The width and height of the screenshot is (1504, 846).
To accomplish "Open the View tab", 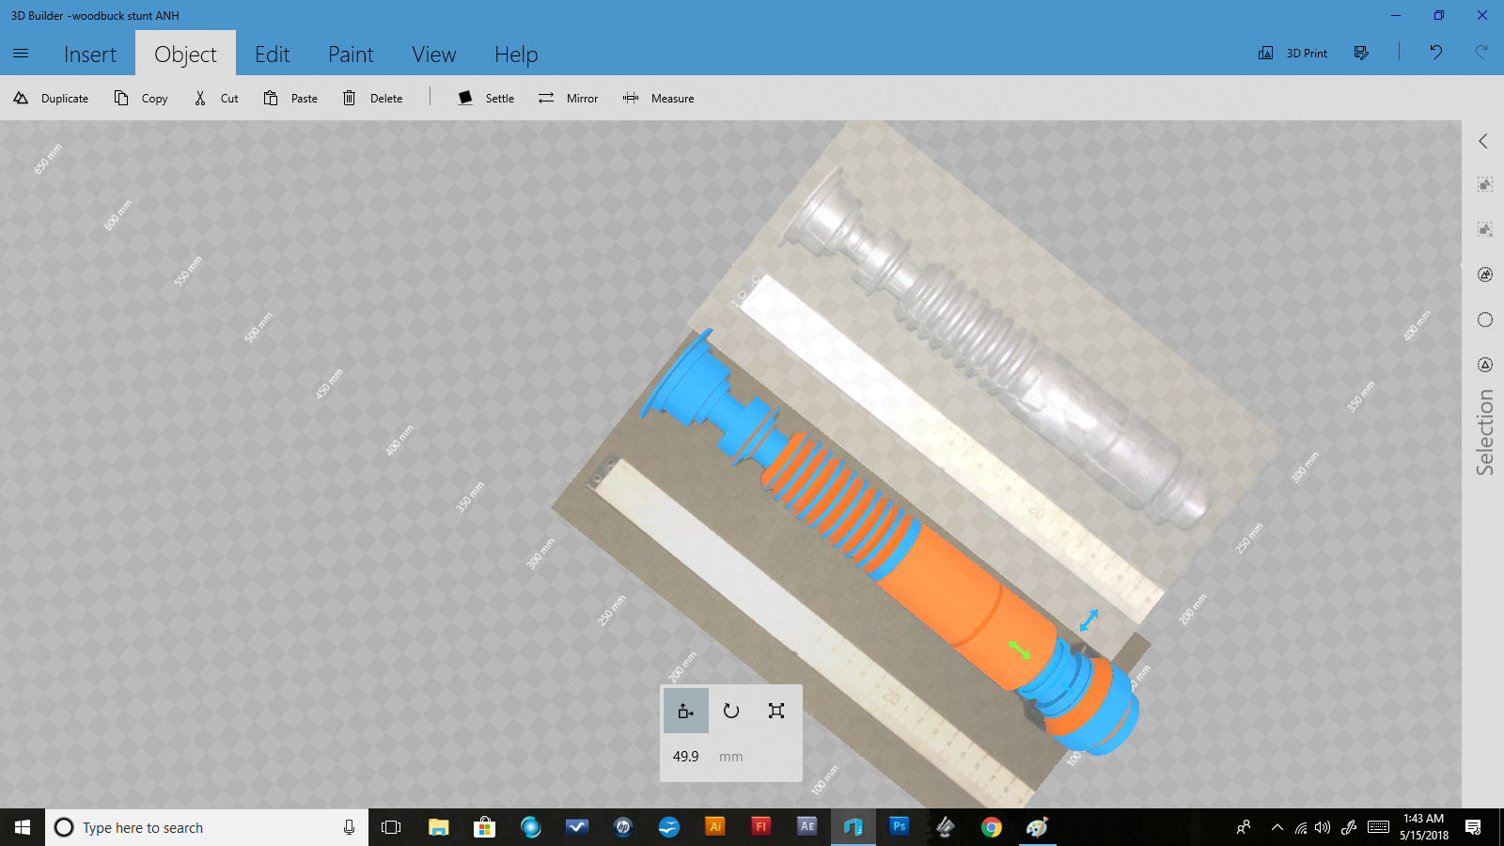I will pyautogui.click(x=433, y=55).
